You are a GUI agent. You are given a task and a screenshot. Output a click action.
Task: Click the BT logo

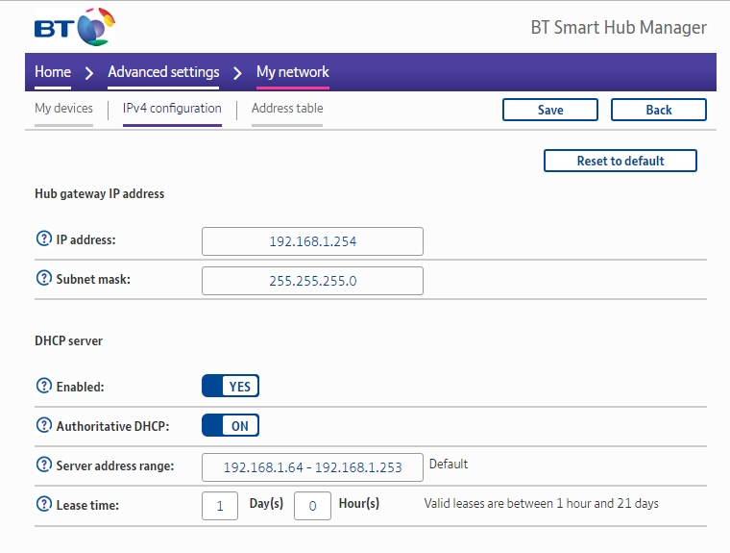(72, 27)
